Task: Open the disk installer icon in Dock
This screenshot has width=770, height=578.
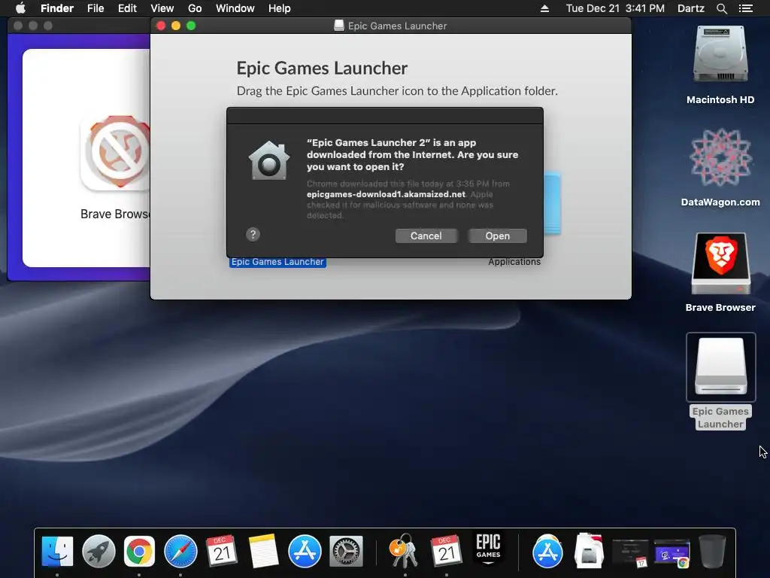Action: (x=589, y=551)
